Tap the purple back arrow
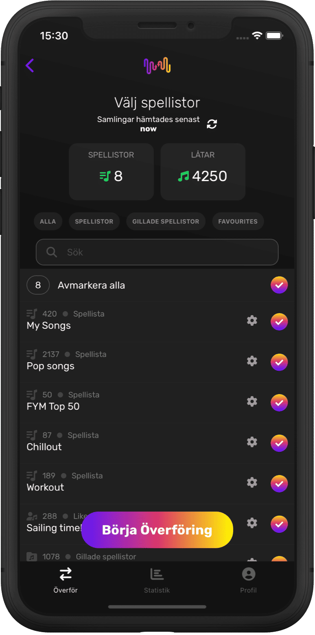The width and height of the screenshot is (315, 635). (x=30, y=66)
